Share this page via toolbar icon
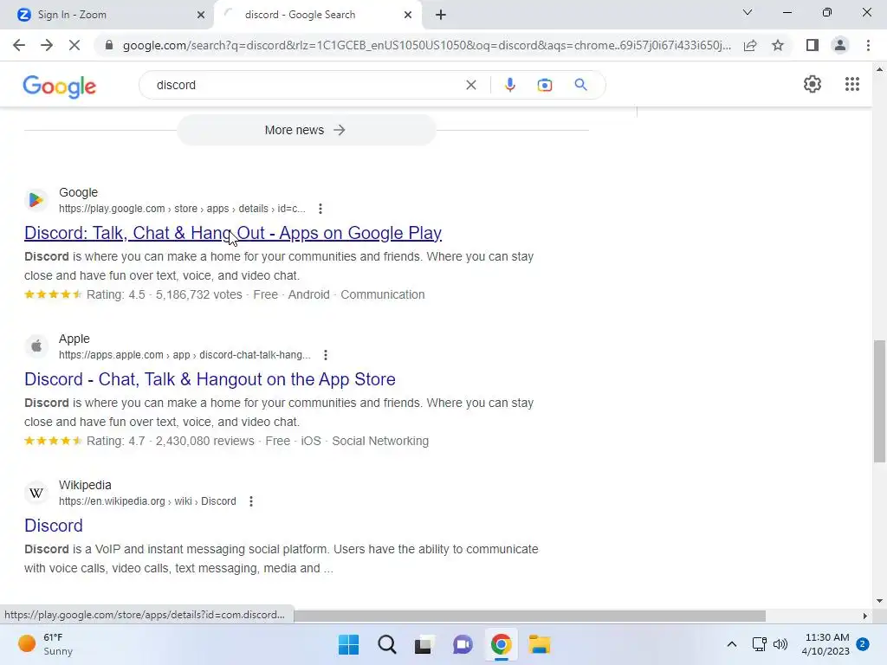The height and width of the screenshot is (665, 887). (750, 45)
